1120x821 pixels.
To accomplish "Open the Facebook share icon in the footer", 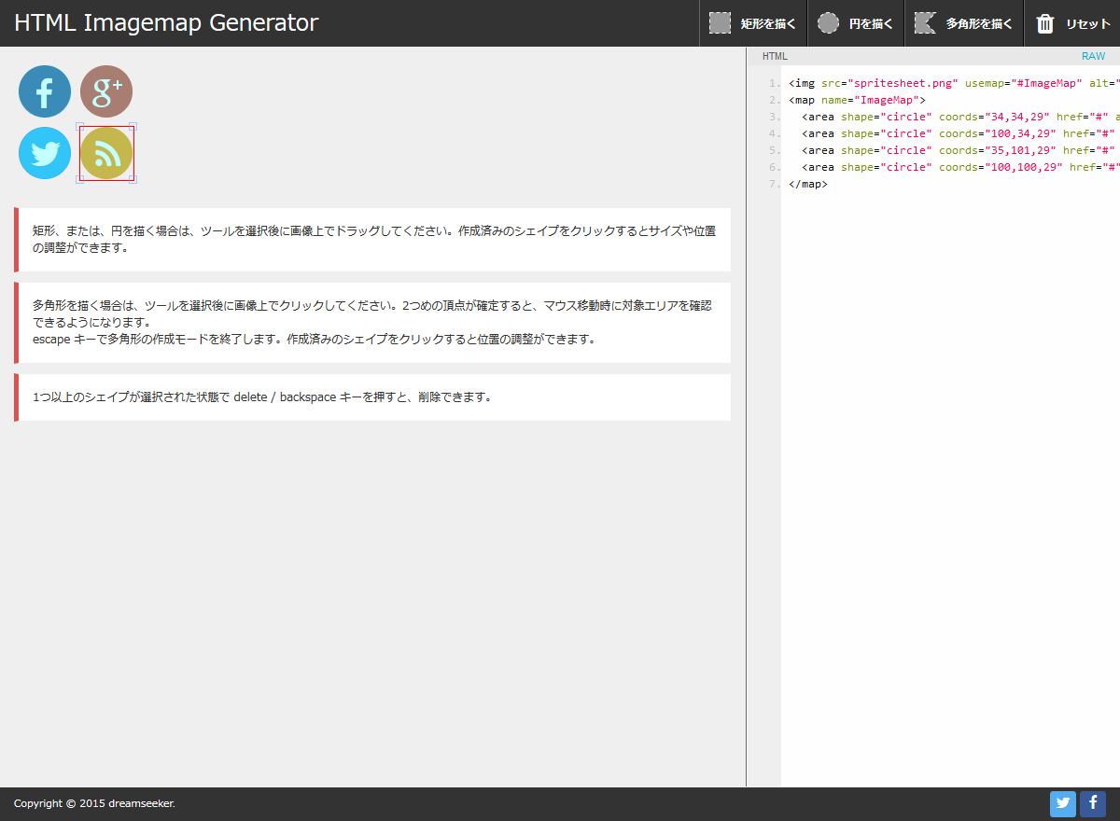I will click(x=1093, y=804).
